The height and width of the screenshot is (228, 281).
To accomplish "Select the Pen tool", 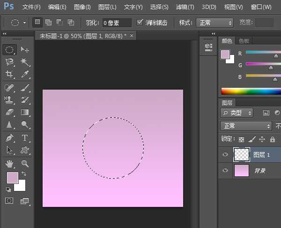I will point(9,137).
